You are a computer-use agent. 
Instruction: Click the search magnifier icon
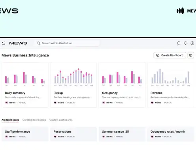(38, 43)
